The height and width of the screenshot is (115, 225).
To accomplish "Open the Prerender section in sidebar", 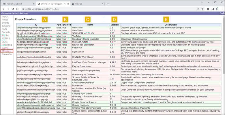I will [7, 54].
